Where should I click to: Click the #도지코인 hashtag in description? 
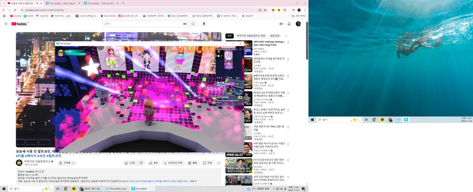tap(130, 181)
